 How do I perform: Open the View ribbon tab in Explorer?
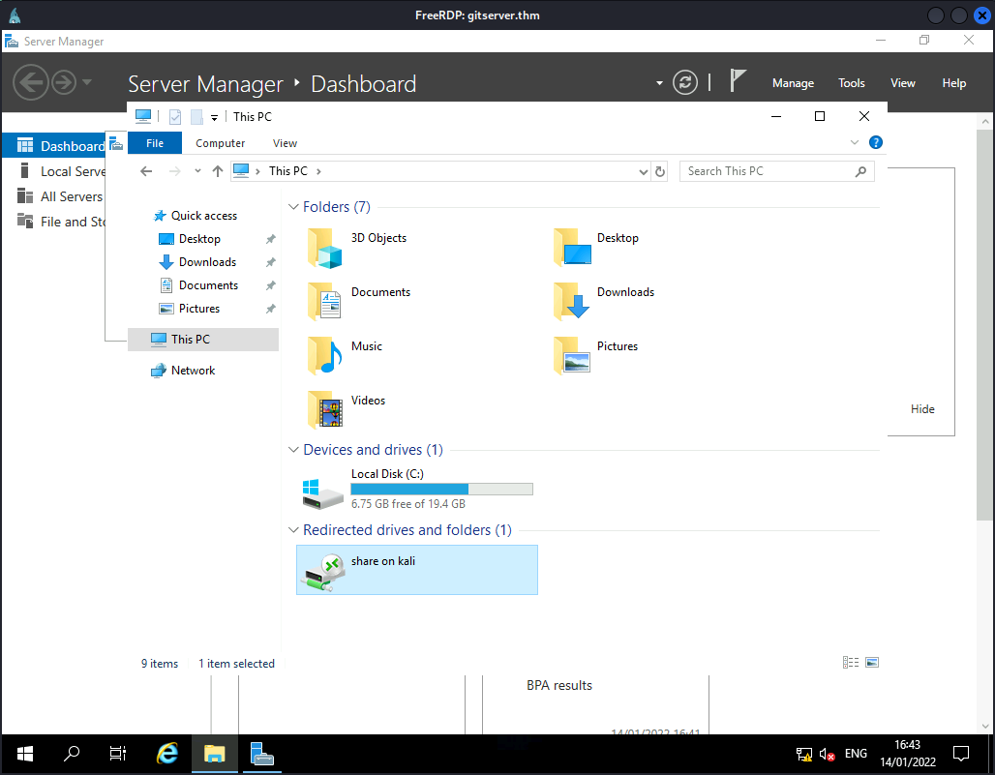285,143
